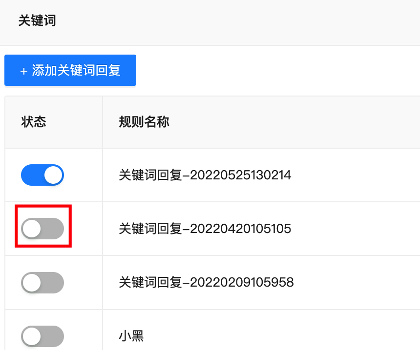The width and height of the screenshot is (420, 350).
Task: Click the plus sign on the blue button
Action: click(22, 70)
